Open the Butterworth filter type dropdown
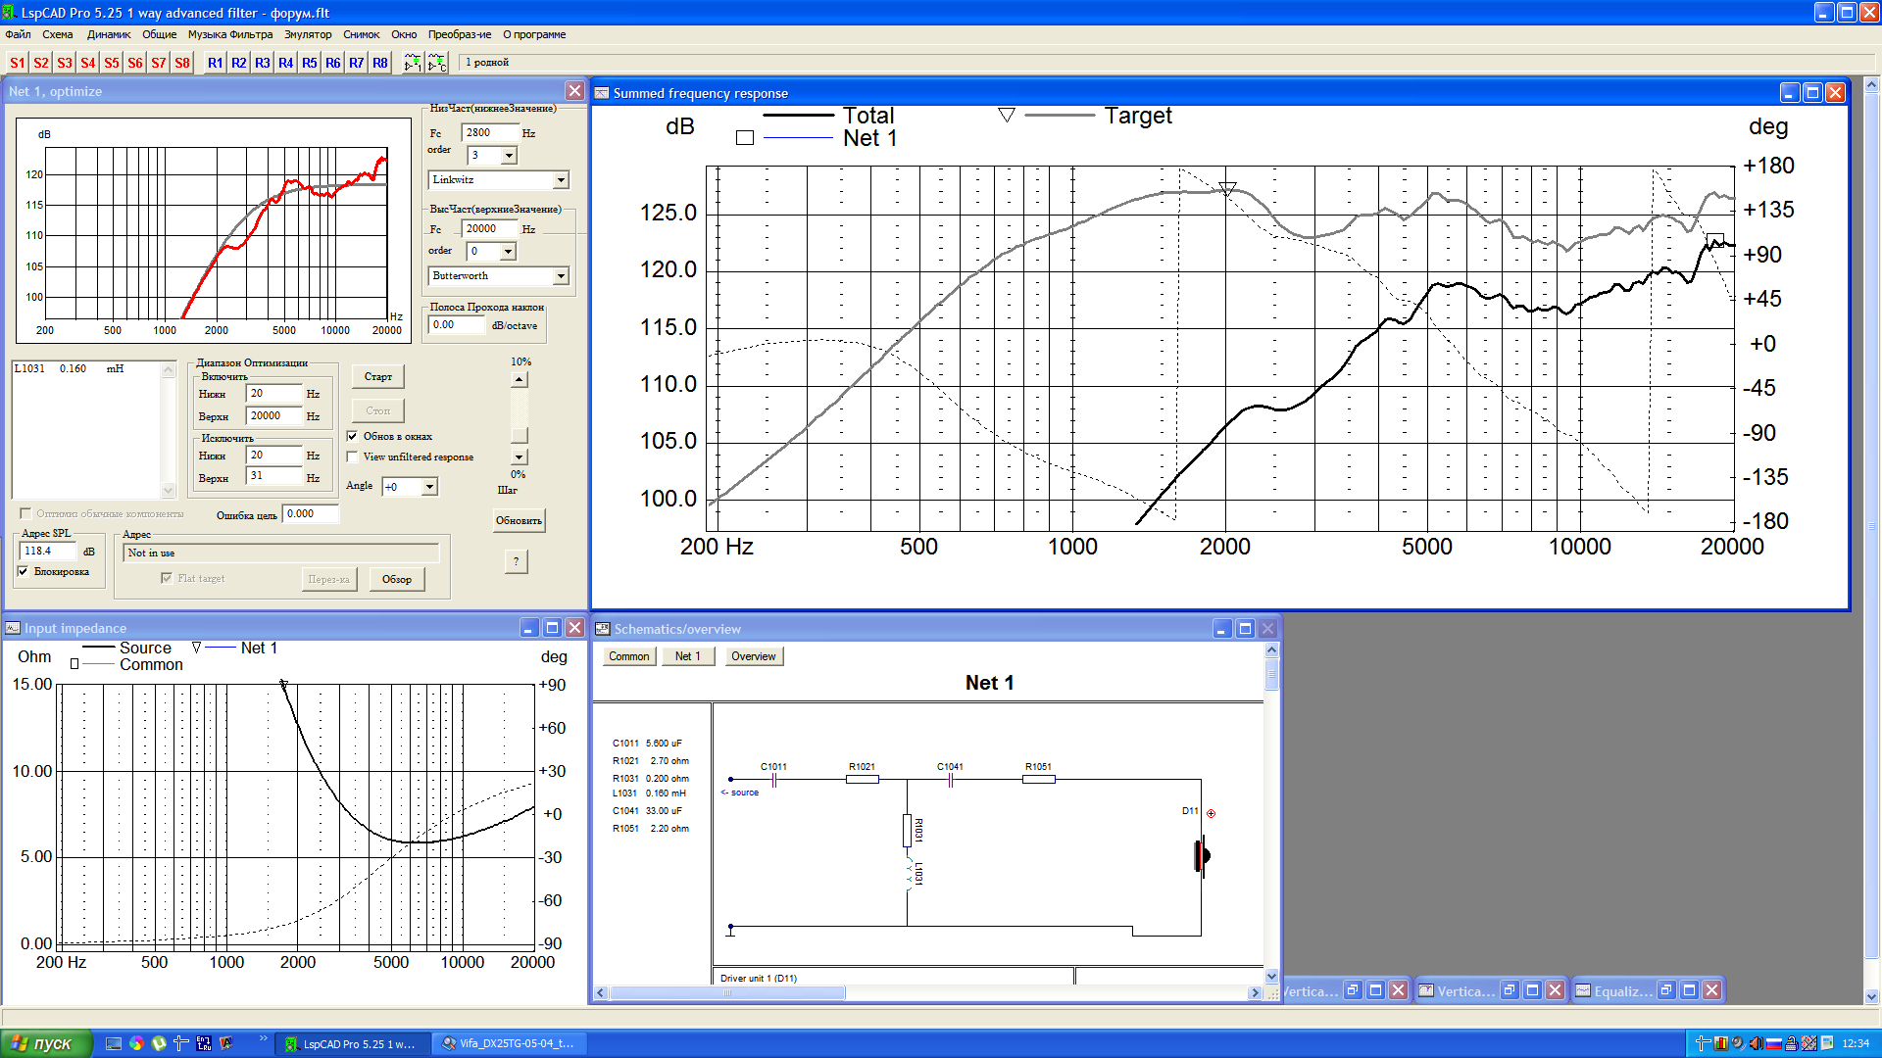 pos(561,276)
